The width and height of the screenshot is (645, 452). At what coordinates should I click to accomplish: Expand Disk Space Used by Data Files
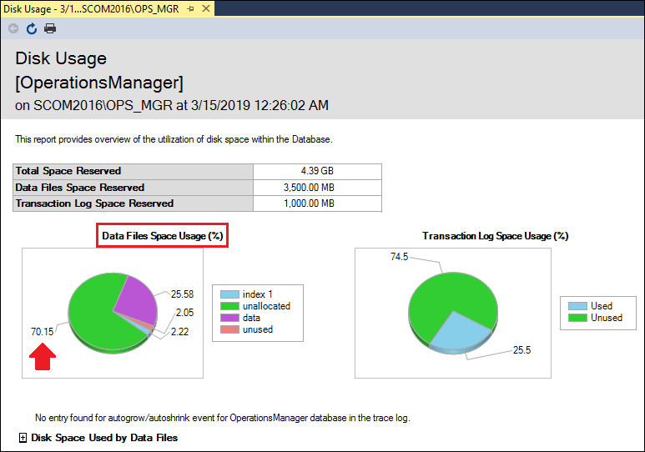pyautogui.click(x=23, y=438)
